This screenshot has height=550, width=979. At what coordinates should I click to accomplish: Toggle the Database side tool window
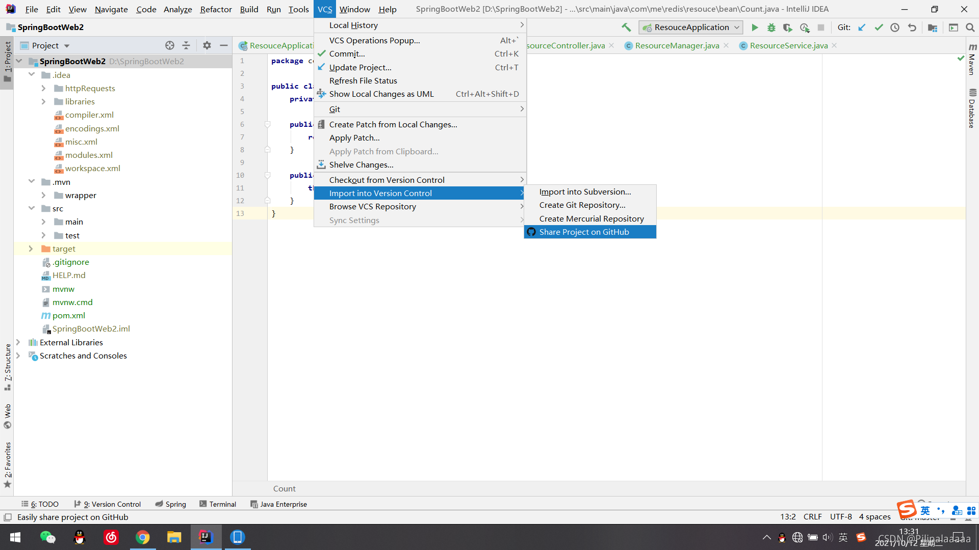972,108
